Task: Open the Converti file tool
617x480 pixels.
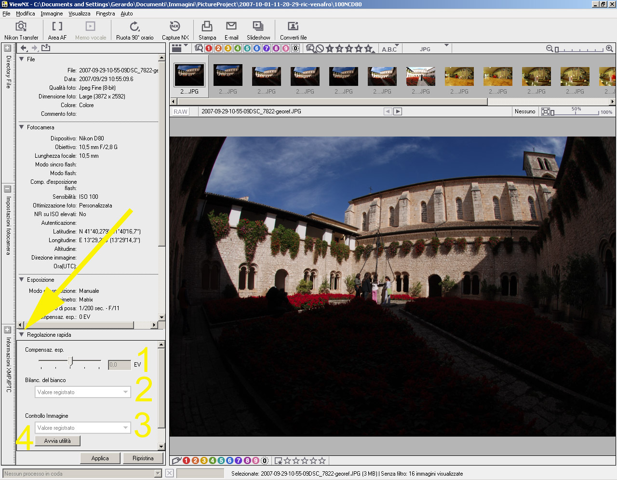Action: (x=293, y=30)
